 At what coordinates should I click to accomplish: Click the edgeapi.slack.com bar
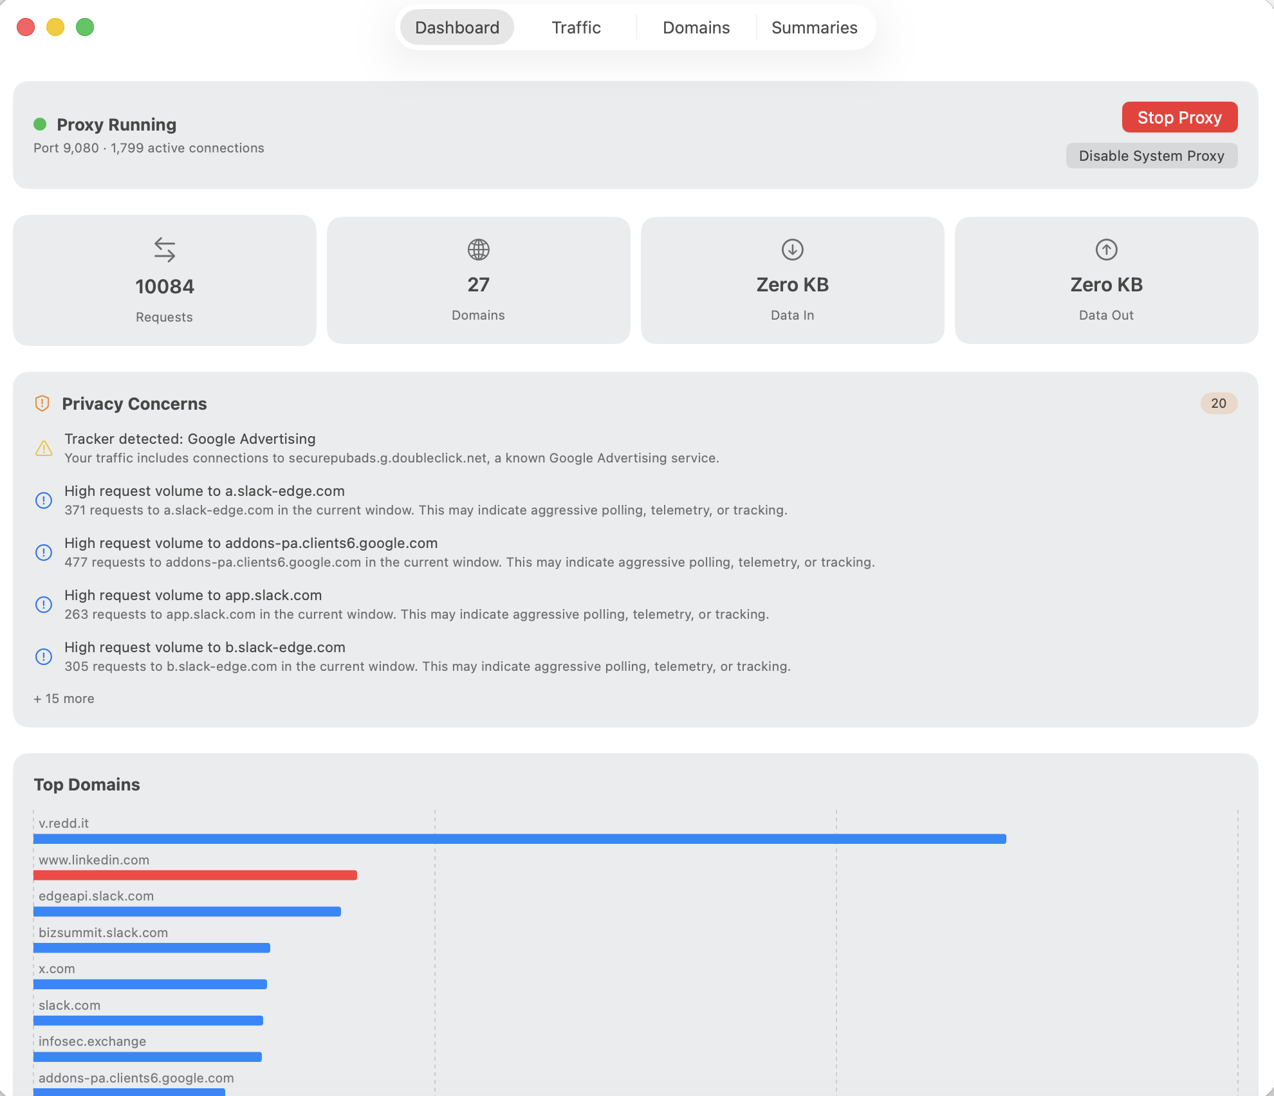(187, 911)
